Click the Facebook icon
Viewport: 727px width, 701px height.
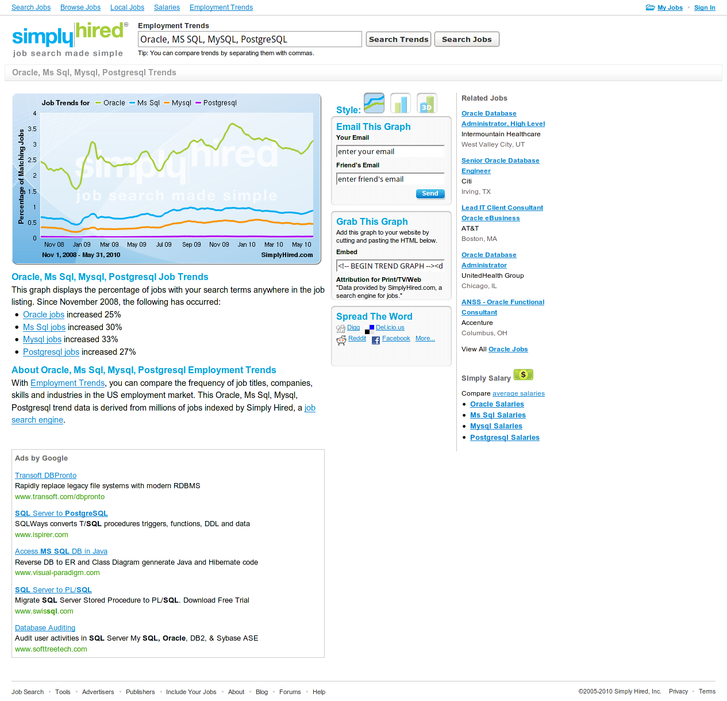pyautogui.click(x=376, y=340)
